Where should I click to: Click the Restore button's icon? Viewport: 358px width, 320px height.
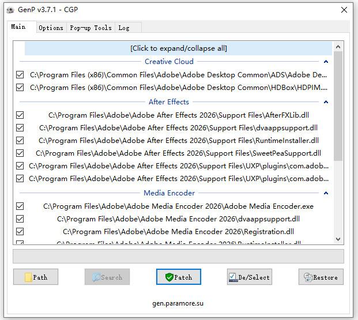[308, 277]
